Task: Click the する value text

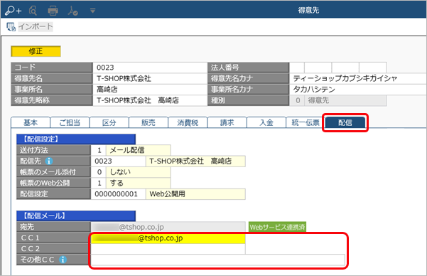Action: pyautogui.click(x=117, y=183)
